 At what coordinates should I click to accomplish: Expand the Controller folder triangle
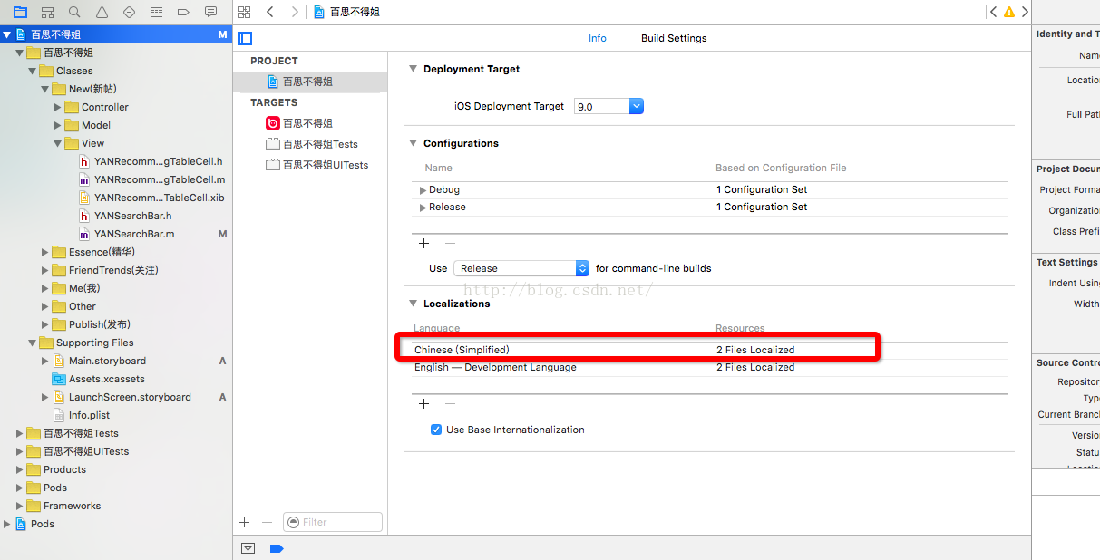[57, 107]
